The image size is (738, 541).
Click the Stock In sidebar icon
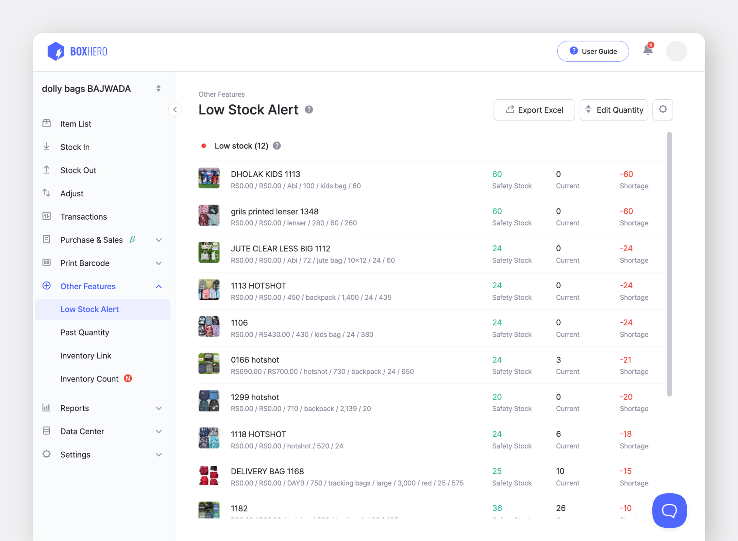click(x=46, y=147)
